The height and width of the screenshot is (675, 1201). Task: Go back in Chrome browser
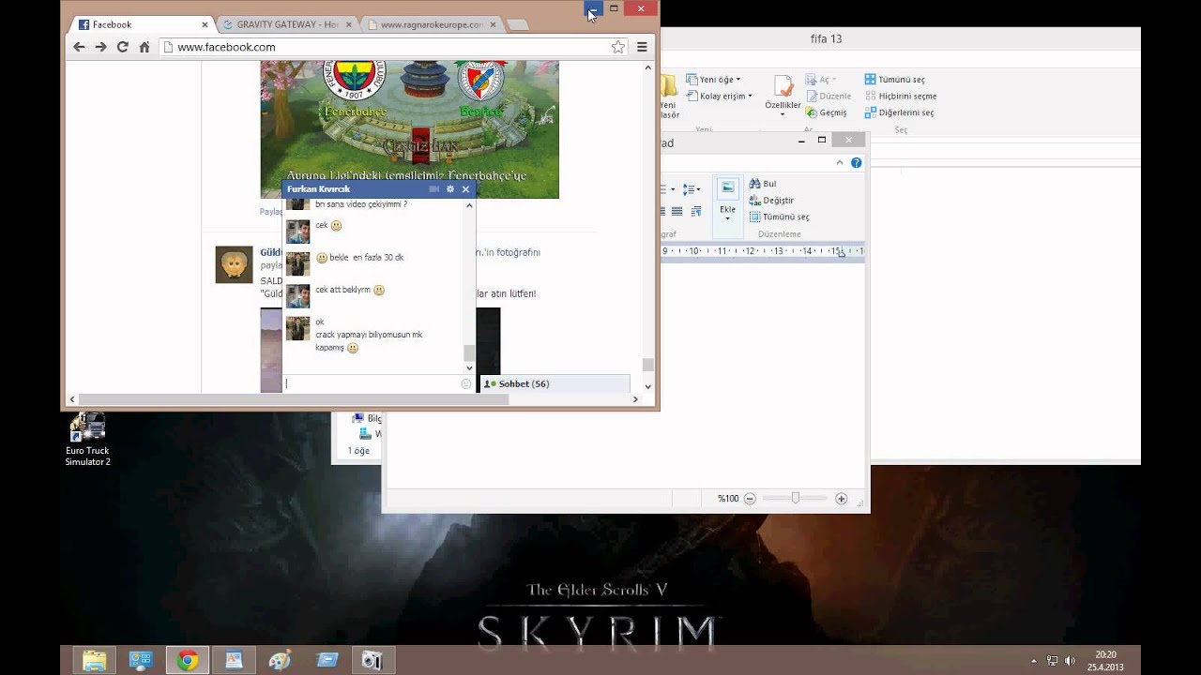[79, 47]
